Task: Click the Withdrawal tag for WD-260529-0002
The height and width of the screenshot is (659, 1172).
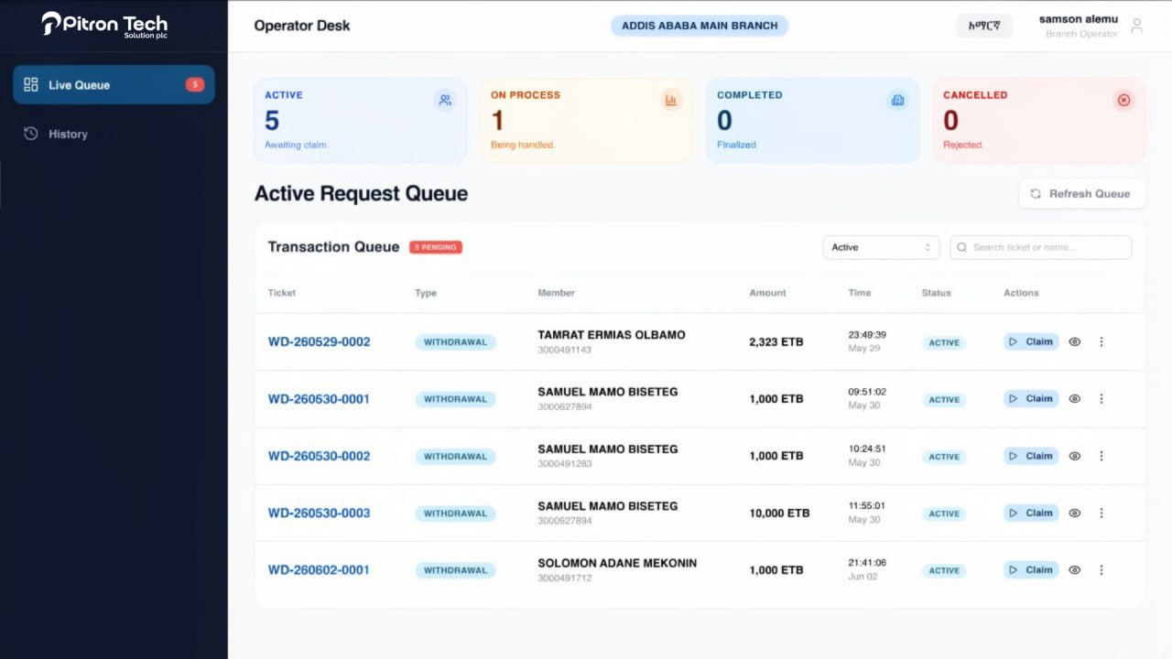Action: coord(455,342)
